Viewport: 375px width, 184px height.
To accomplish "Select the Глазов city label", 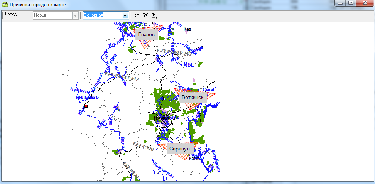I will click(x=146, y=35).
